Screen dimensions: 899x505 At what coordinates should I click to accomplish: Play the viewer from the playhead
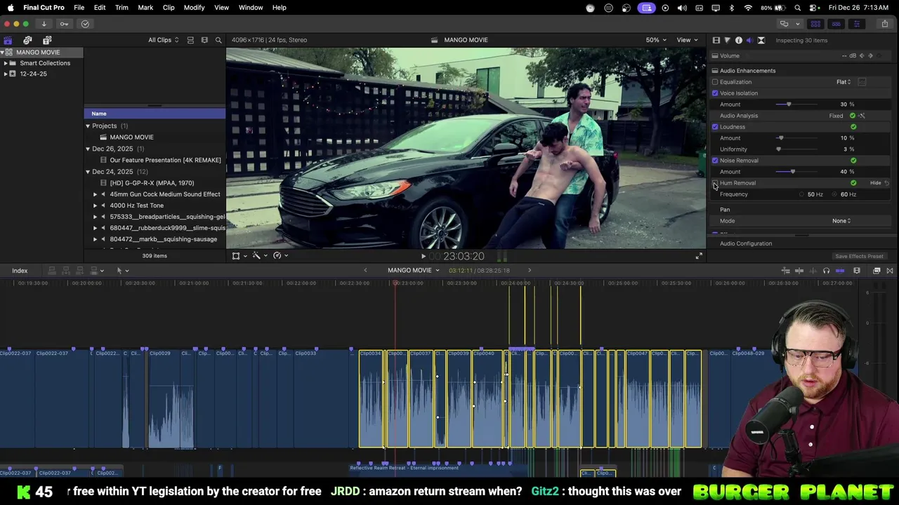pyautogui.click(x=423, y=256)
